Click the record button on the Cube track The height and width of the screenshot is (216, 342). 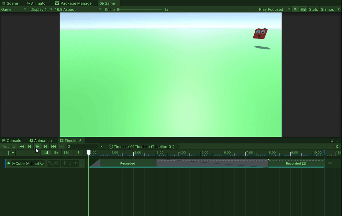(x=56, y=163)
